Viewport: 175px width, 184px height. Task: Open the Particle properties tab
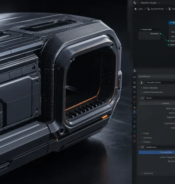(x=135, y=116)
